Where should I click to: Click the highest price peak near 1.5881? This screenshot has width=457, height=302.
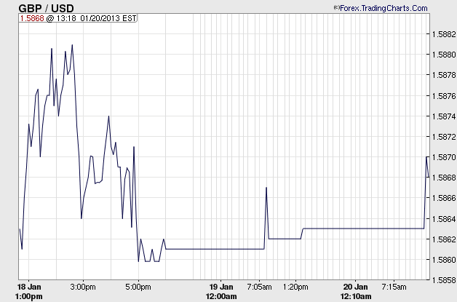[72, 45]
